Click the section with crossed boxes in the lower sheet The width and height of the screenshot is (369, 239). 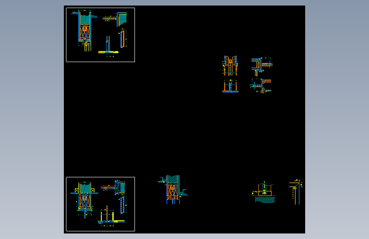coord(84,200)
